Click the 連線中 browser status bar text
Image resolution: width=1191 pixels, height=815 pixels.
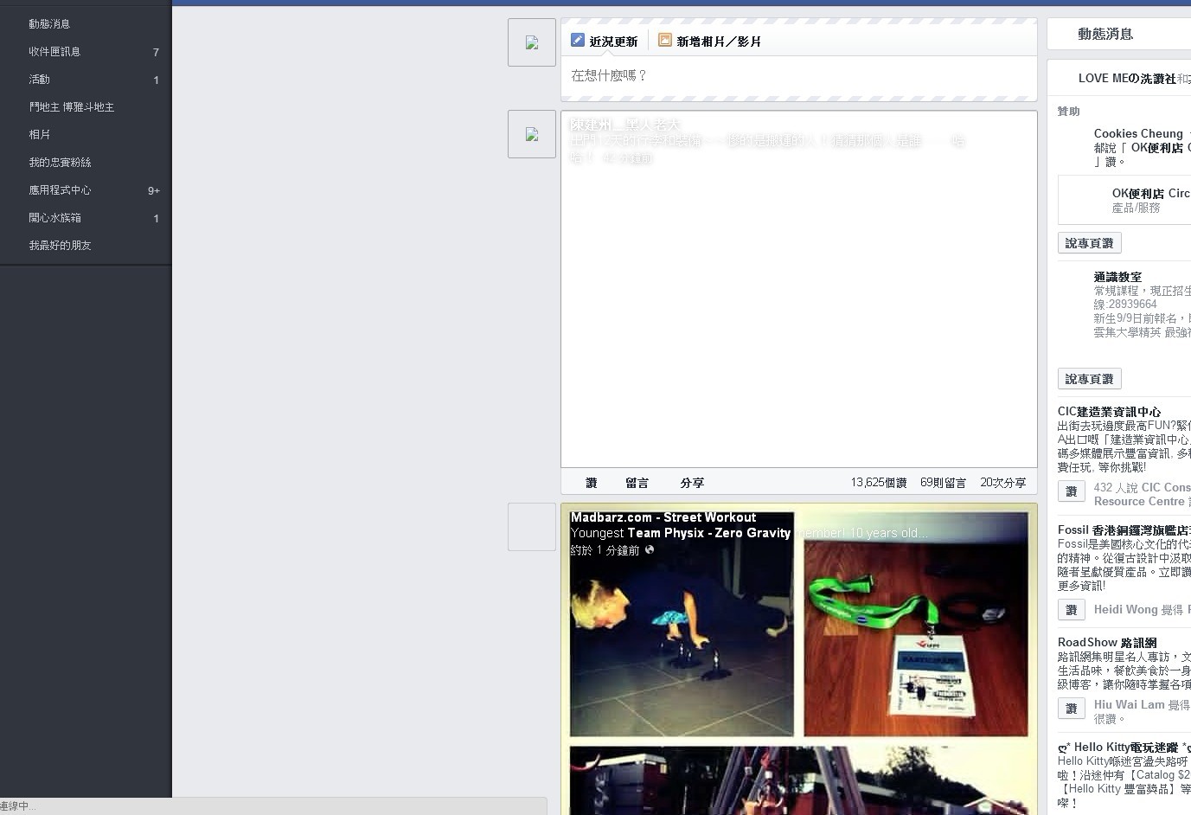18,806
